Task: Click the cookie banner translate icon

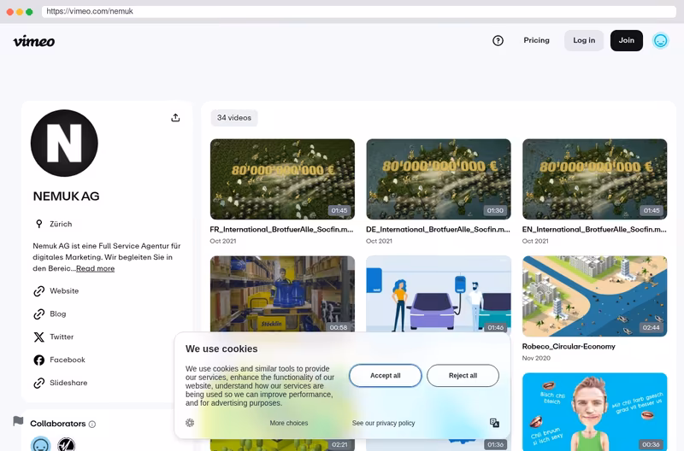Action: 494,423
